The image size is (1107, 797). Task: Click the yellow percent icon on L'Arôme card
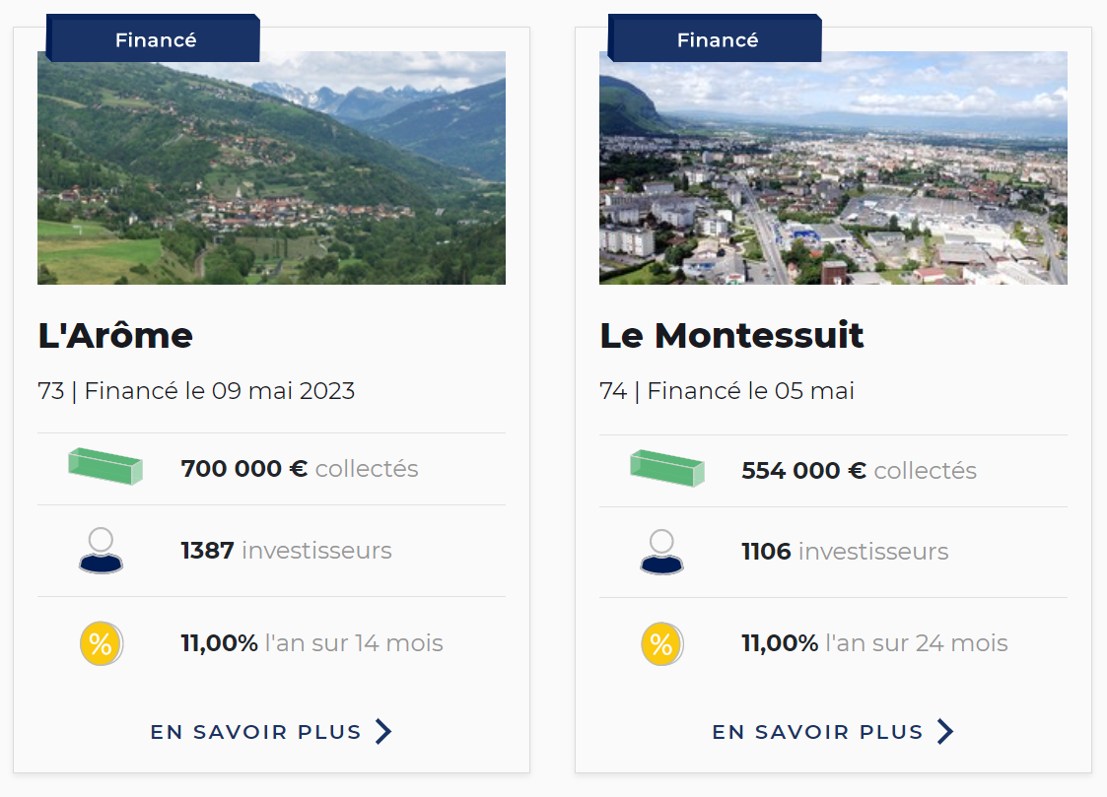coord(102,644)
